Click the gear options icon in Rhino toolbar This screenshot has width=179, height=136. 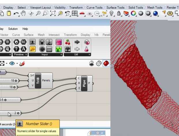tap(170, 14)
